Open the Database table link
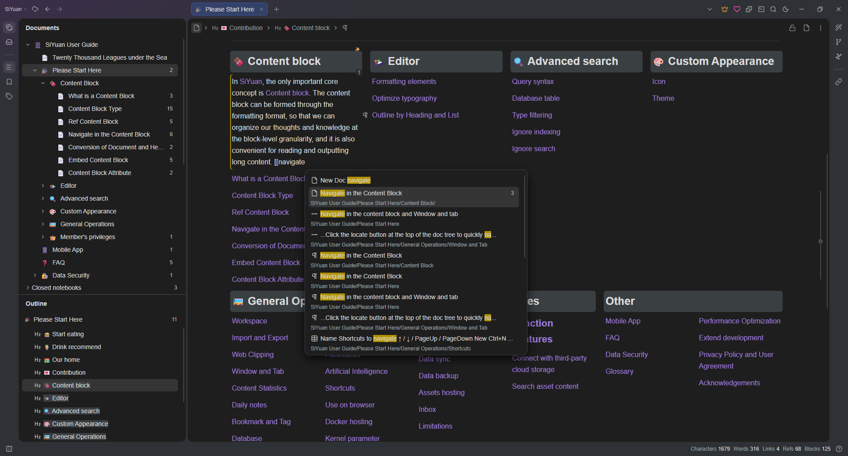This screenshot has width=848, height=456. tap(536, 98)
